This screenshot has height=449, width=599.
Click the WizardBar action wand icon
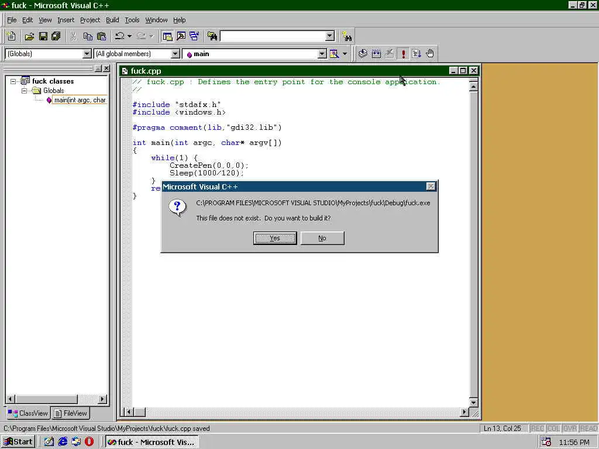point(334,54)
